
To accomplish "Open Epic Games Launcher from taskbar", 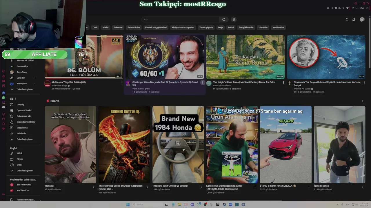I will click(218, 205).
